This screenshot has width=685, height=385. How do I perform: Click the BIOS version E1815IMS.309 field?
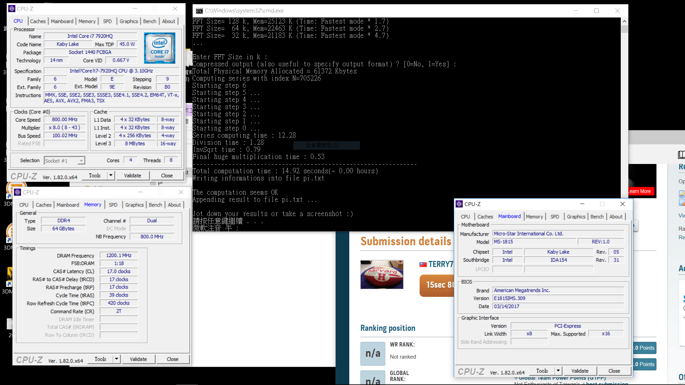[x=558, y=298]
